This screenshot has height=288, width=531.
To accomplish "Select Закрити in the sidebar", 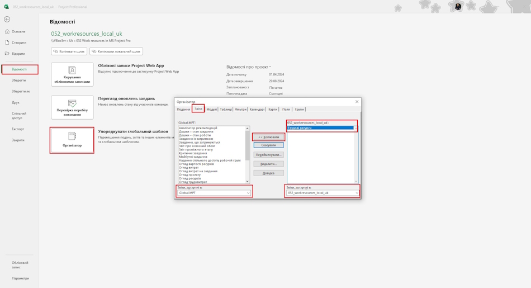I will pos(18,140).
